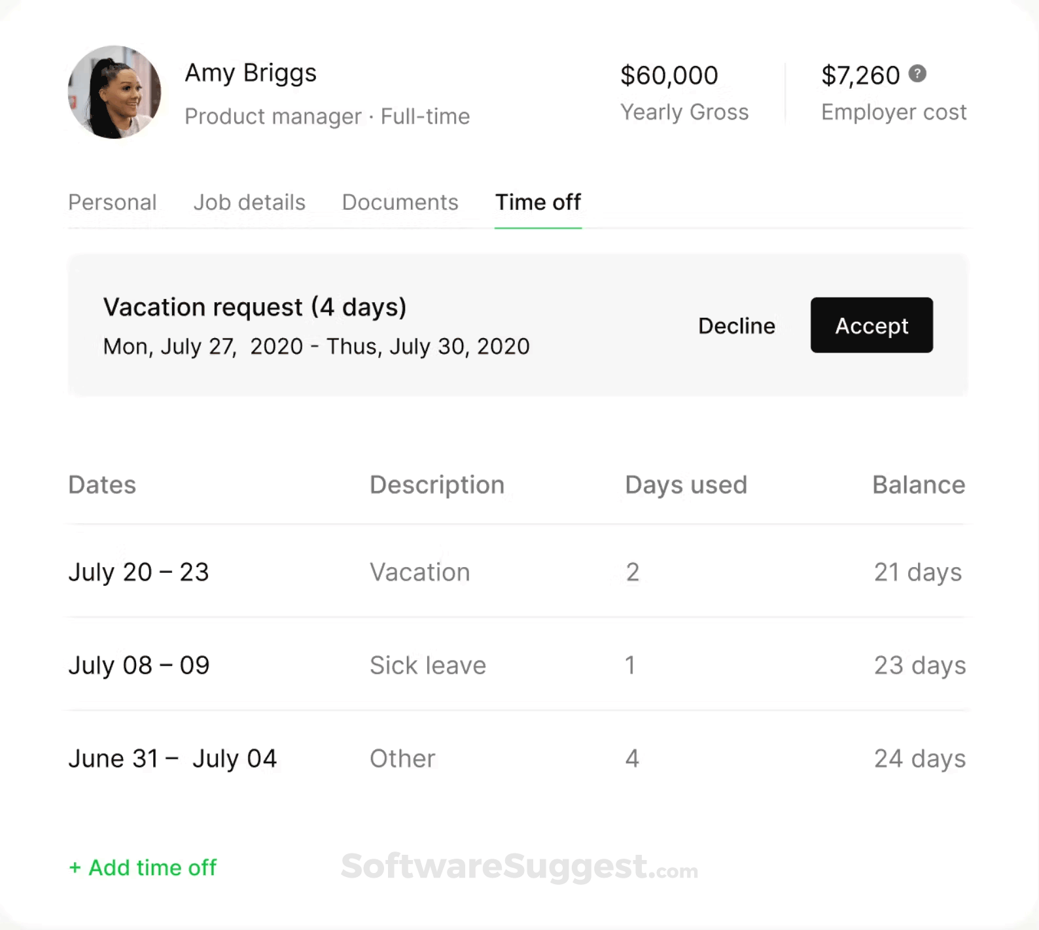Screen dimensions: 1039x930
Task: Sort by the Balance column header
Action: pos(919,485)
